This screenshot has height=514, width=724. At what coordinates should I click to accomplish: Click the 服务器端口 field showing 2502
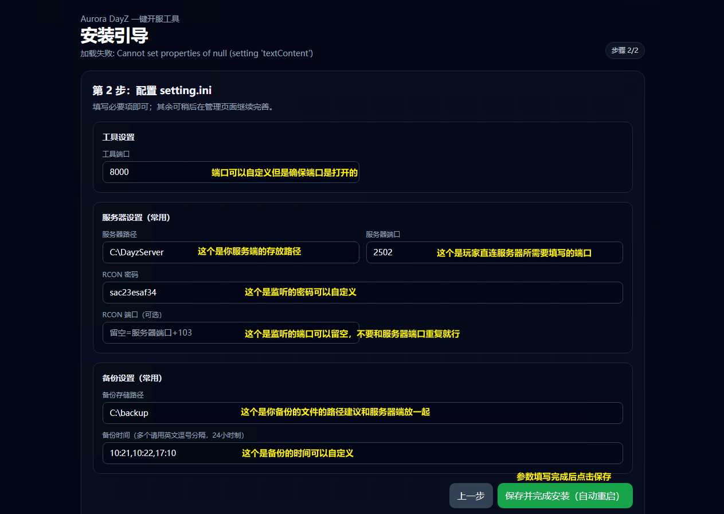tap(401, 252)
